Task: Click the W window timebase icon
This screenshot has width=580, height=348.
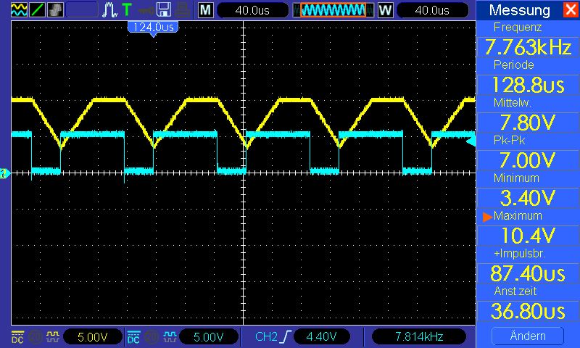Action: 385,10
